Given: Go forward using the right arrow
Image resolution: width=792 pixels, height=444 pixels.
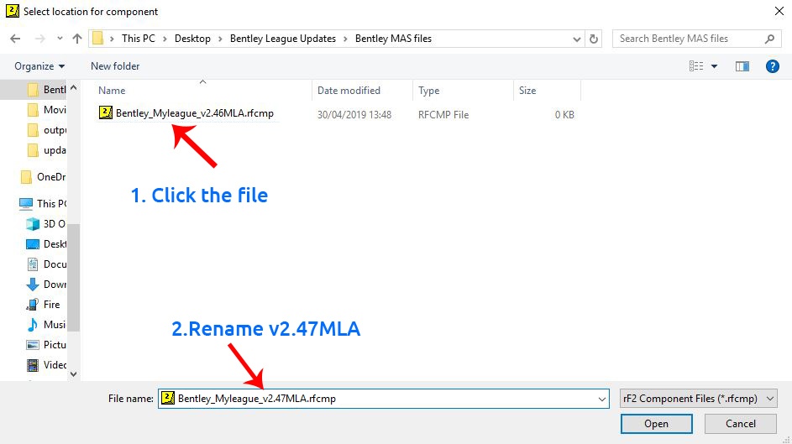Looking at the screenshot, I should 40,39.
